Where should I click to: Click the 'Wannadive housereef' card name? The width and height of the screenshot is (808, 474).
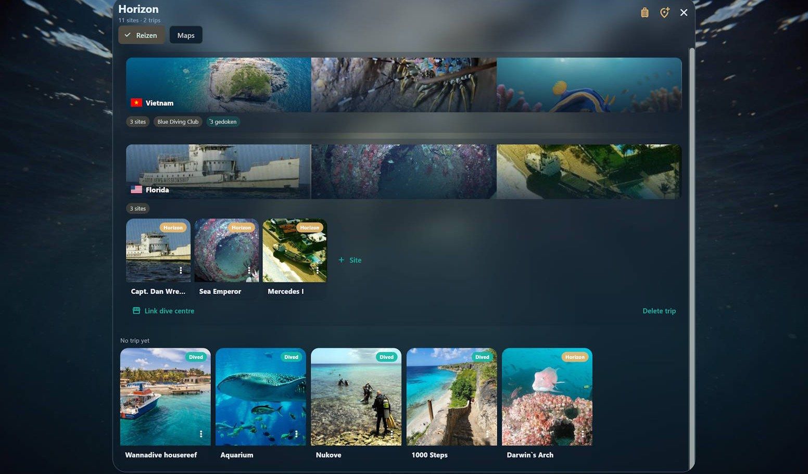tap(161, 455)
